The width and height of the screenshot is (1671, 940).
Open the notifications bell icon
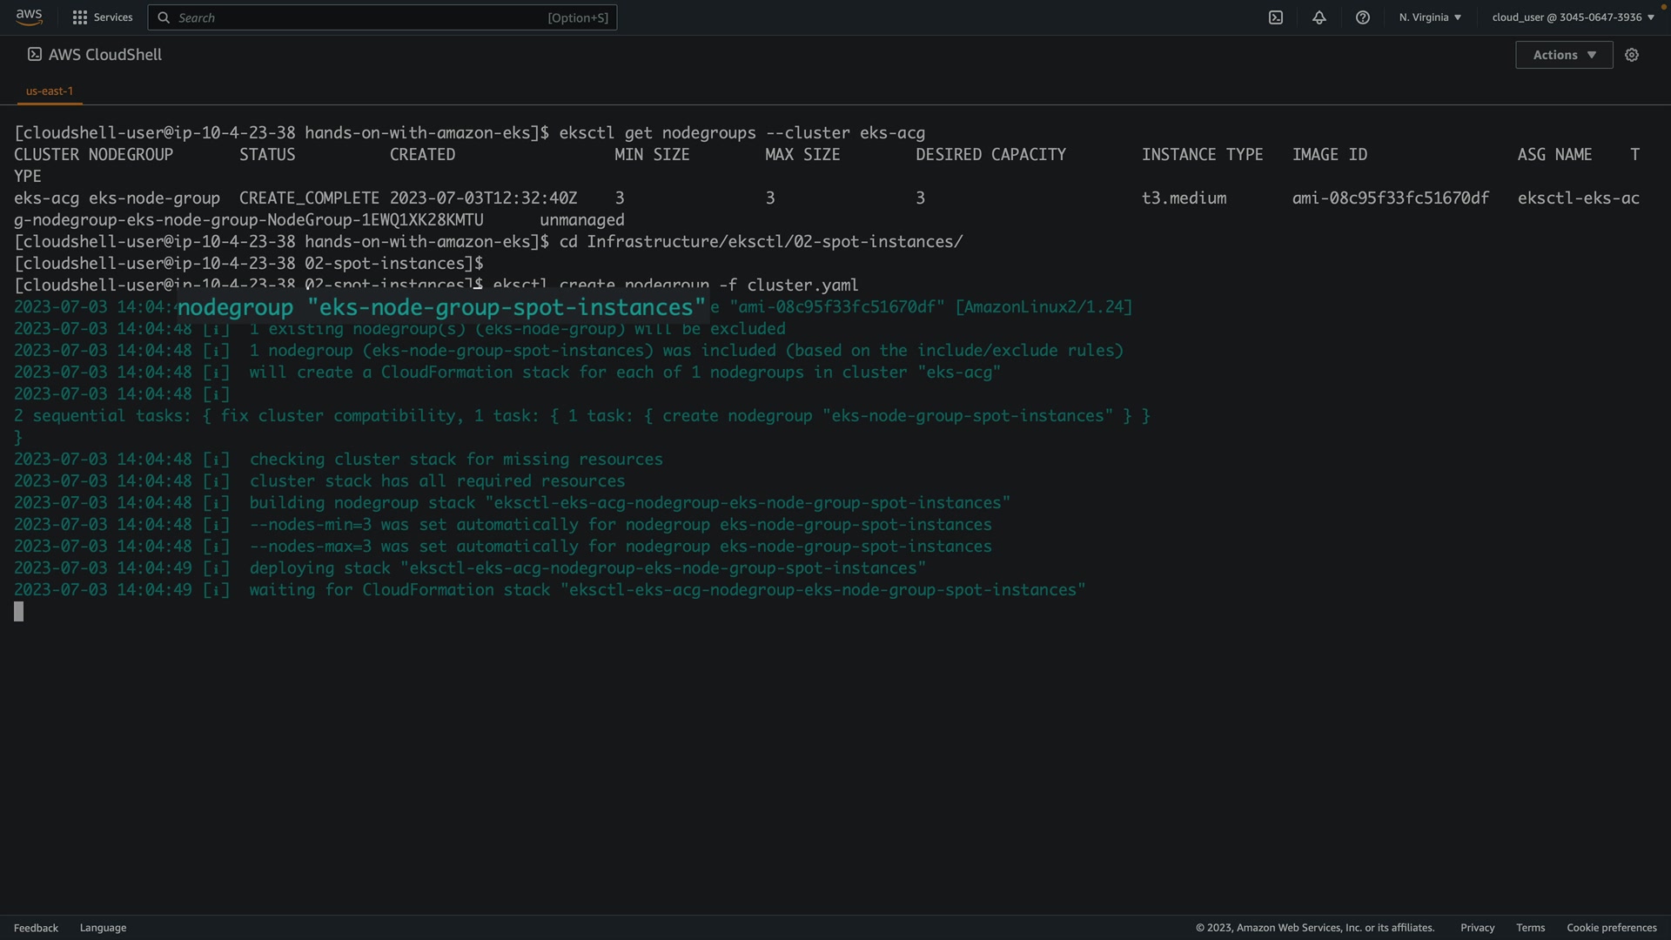point(1319,17)
